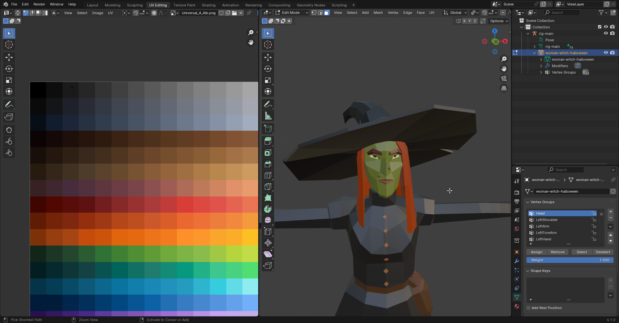The height and width of the screenshot is (323, 619).
Task: Select the Inset Faces tool
Action: coord(268,153)
